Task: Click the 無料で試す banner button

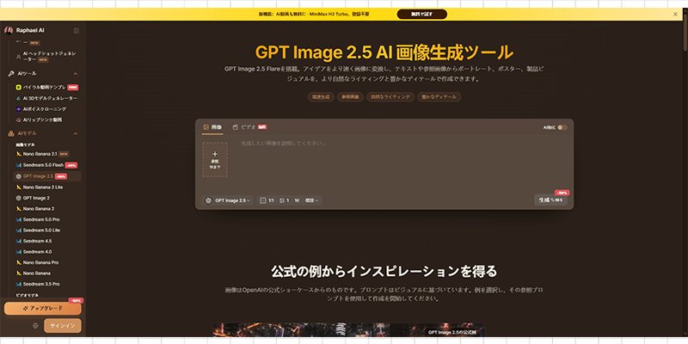Action: (421, 14)
